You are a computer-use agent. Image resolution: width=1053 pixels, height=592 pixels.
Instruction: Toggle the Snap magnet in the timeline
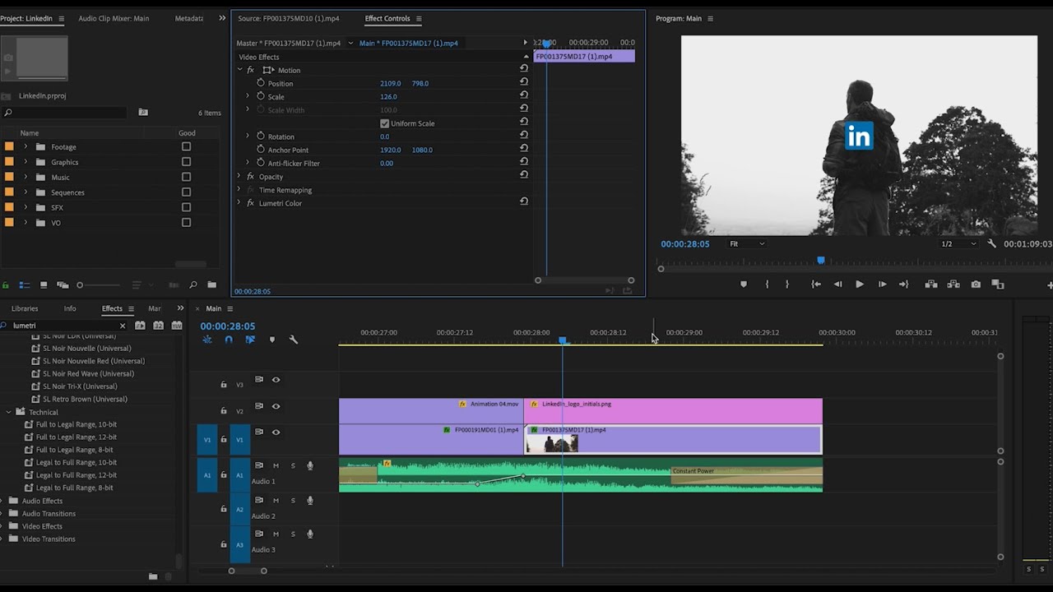tap(229, 340)
